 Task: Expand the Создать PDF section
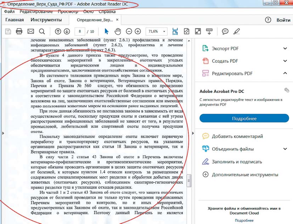coord(285,61)
